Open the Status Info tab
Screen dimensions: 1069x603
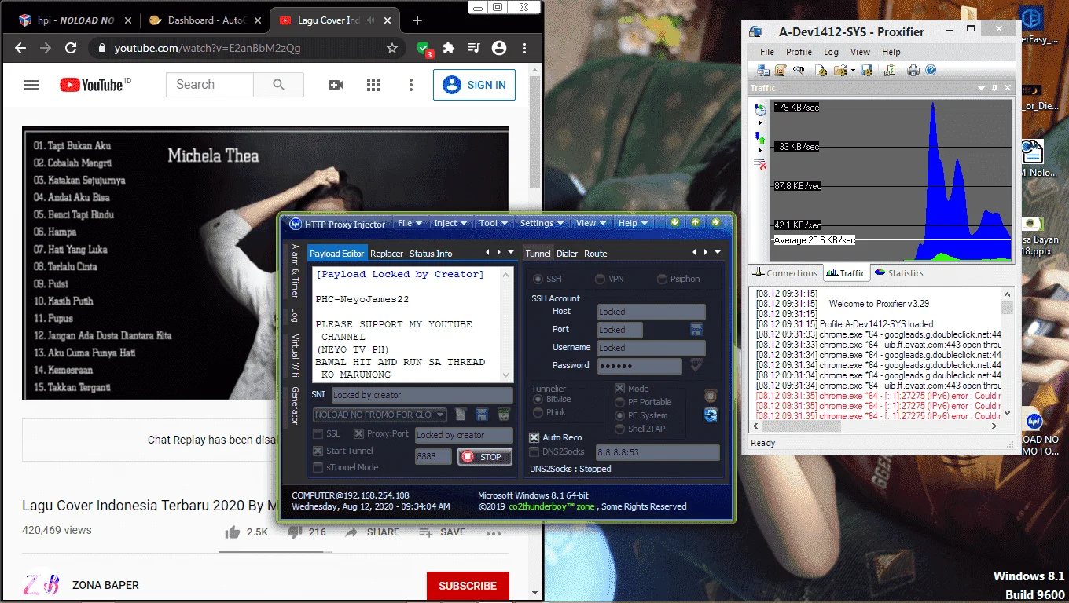click(431, 254)
